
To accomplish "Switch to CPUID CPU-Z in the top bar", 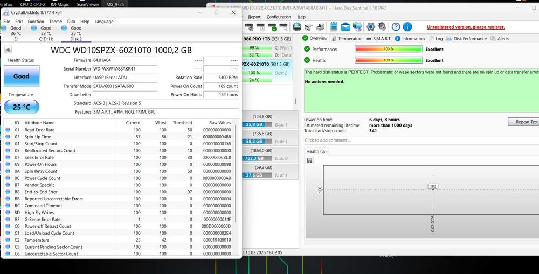I will tap(33, 4).
